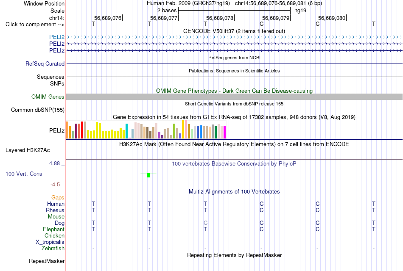403x271 pixels.
Task: Click the 'hg19' text beside the scale bar
Action: pos(300,11)
